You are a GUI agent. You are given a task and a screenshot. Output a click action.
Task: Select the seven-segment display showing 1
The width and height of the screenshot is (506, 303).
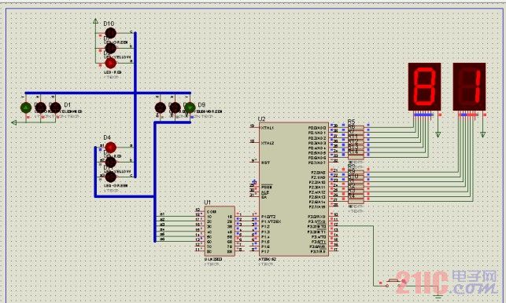tap(469, 86)
